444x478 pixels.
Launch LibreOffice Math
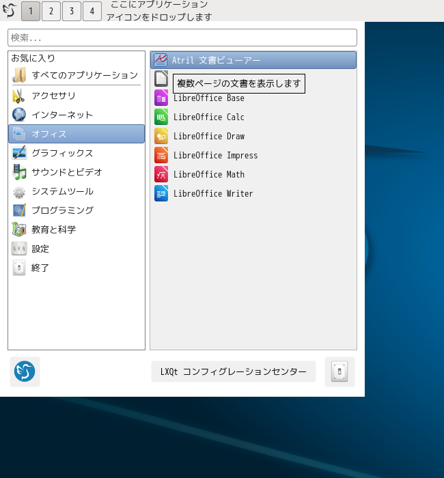pos(253,174)
